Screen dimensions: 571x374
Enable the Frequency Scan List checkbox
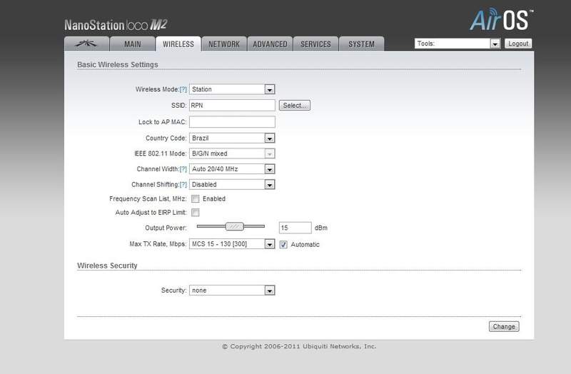click(195, 198)
